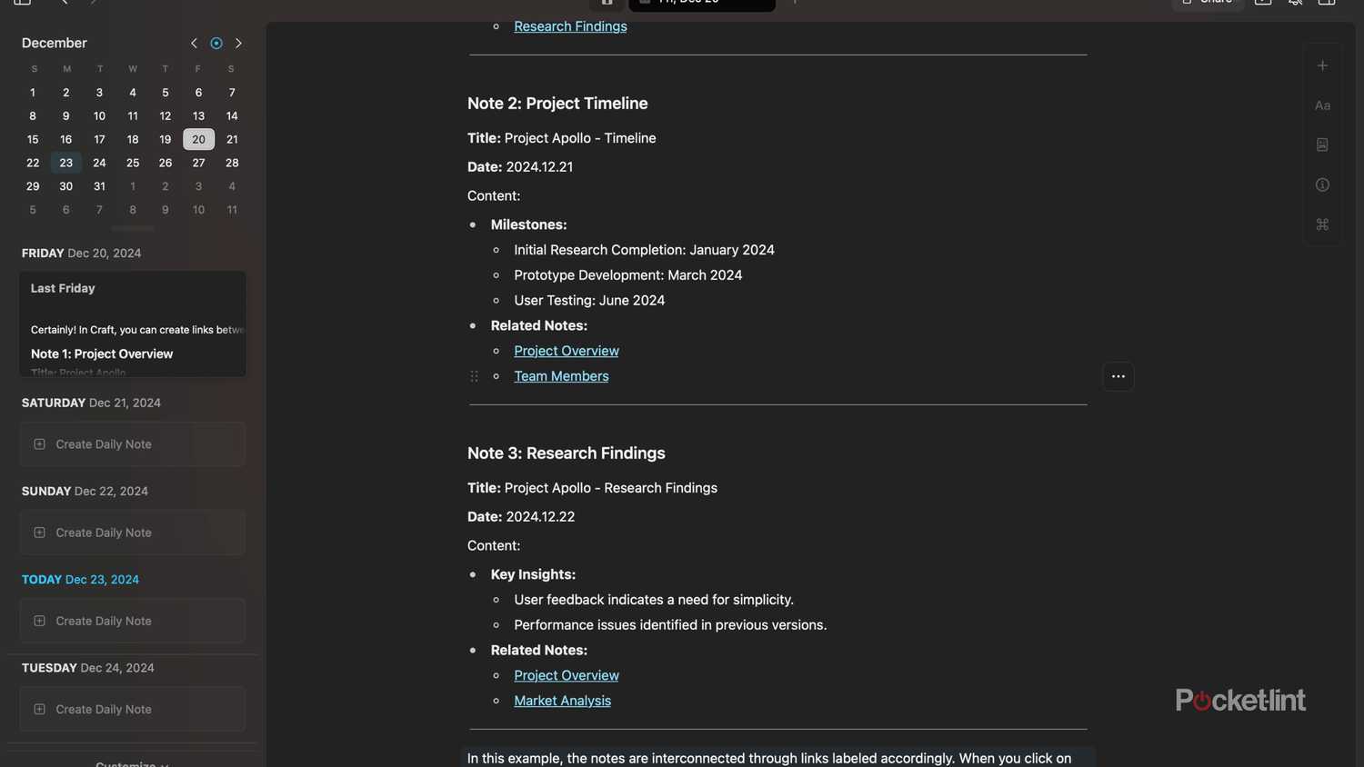Go to previous month in calendar
Image resolution: width=1364 pixels, height=767 pixels.
(194, 43)
